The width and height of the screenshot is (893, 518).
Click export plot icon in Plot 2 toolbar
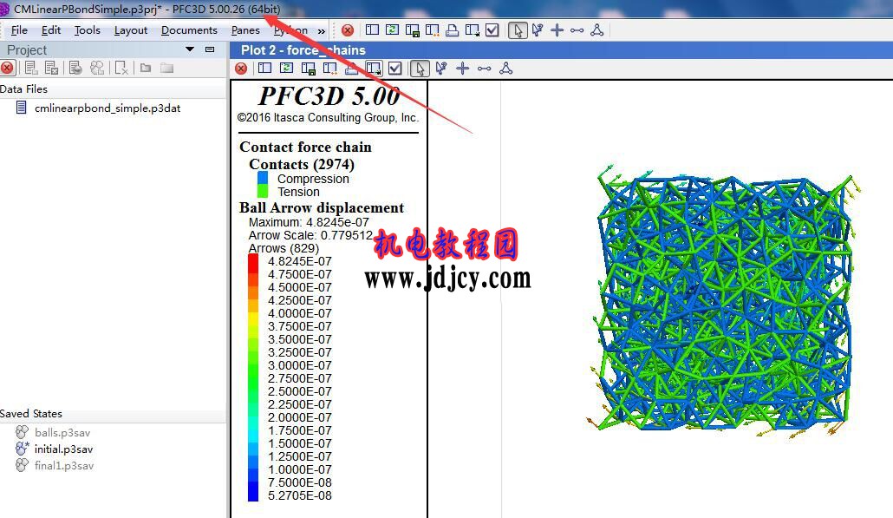click(374, 69)
